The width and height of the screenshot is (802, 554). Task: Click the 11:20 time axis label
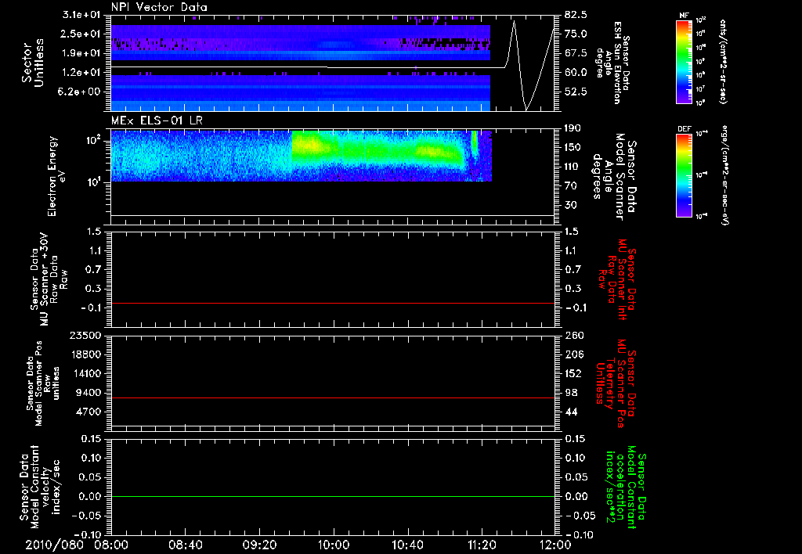(x=482, y=545)
